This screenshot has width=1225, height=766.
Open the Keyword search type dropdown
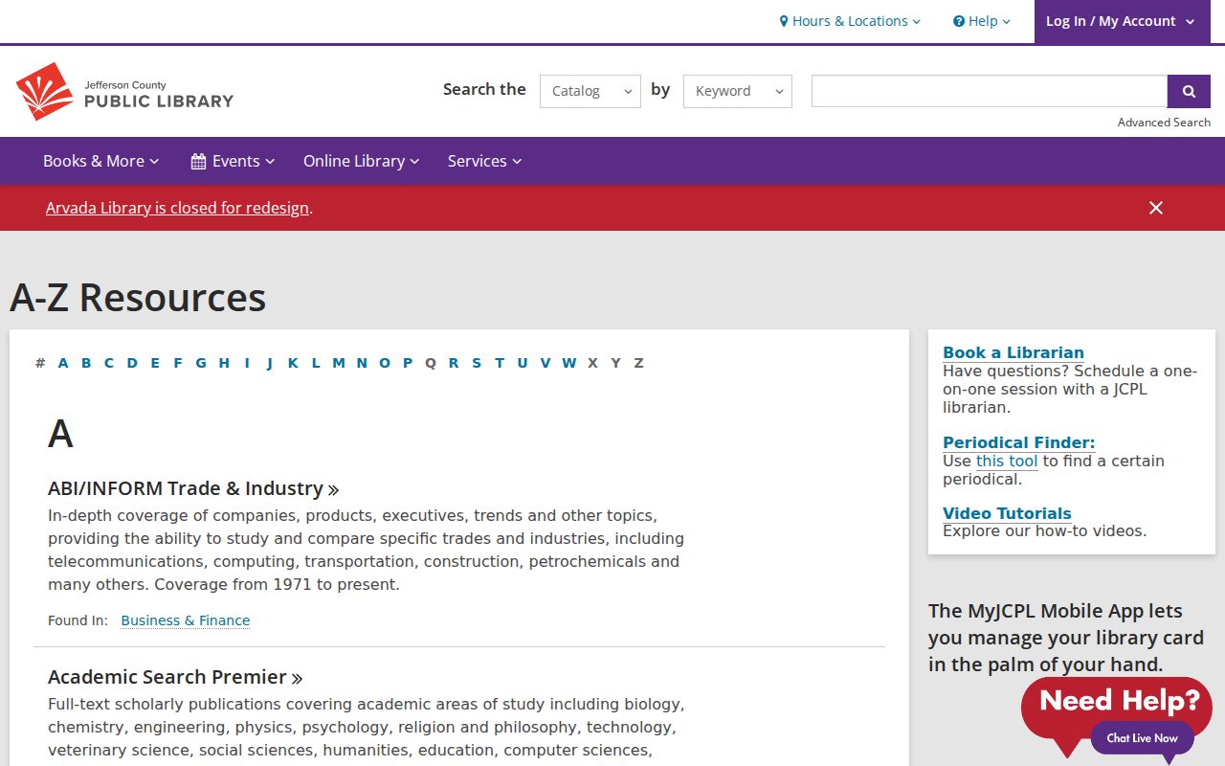pos(738,91)
